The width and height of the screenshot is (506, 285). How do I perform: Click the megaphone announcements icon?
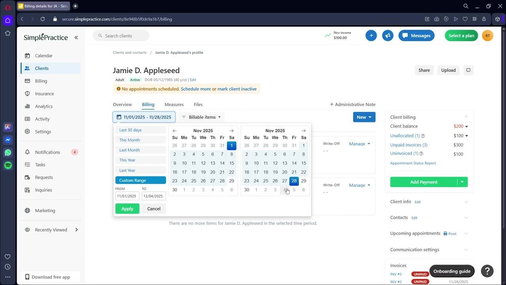pos(388,36)
